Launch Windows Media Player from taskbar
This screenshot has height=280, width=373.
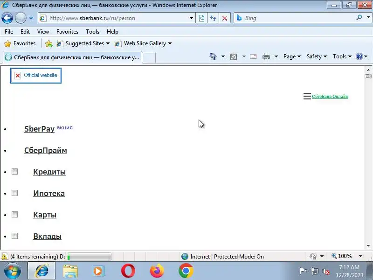(x=99, y=271)
